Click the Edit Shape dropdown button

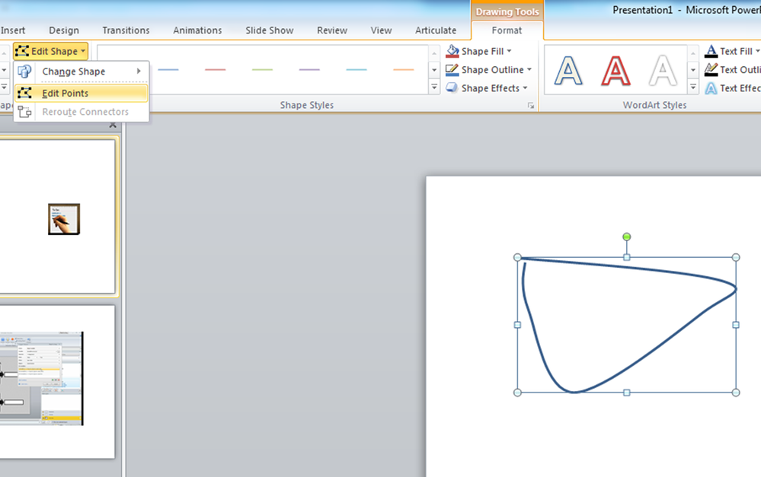pyautogui.click(x=50, y=52)
